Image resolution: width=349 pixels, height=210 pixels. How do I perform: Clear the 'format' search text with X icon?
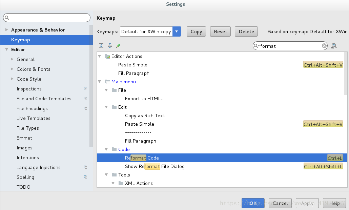pos(324,46)
